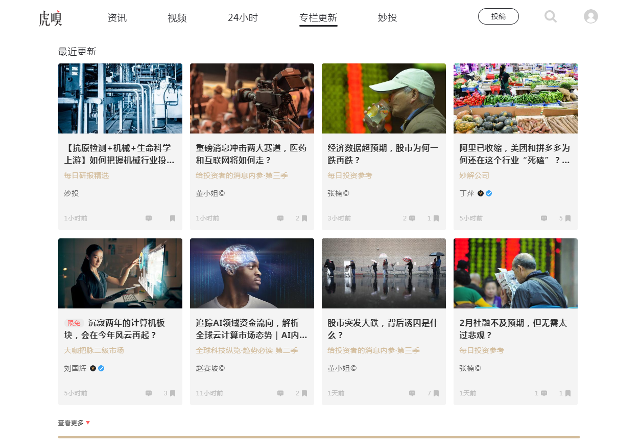Comment icon on 阿里已收缩 card

coord(544,218)
